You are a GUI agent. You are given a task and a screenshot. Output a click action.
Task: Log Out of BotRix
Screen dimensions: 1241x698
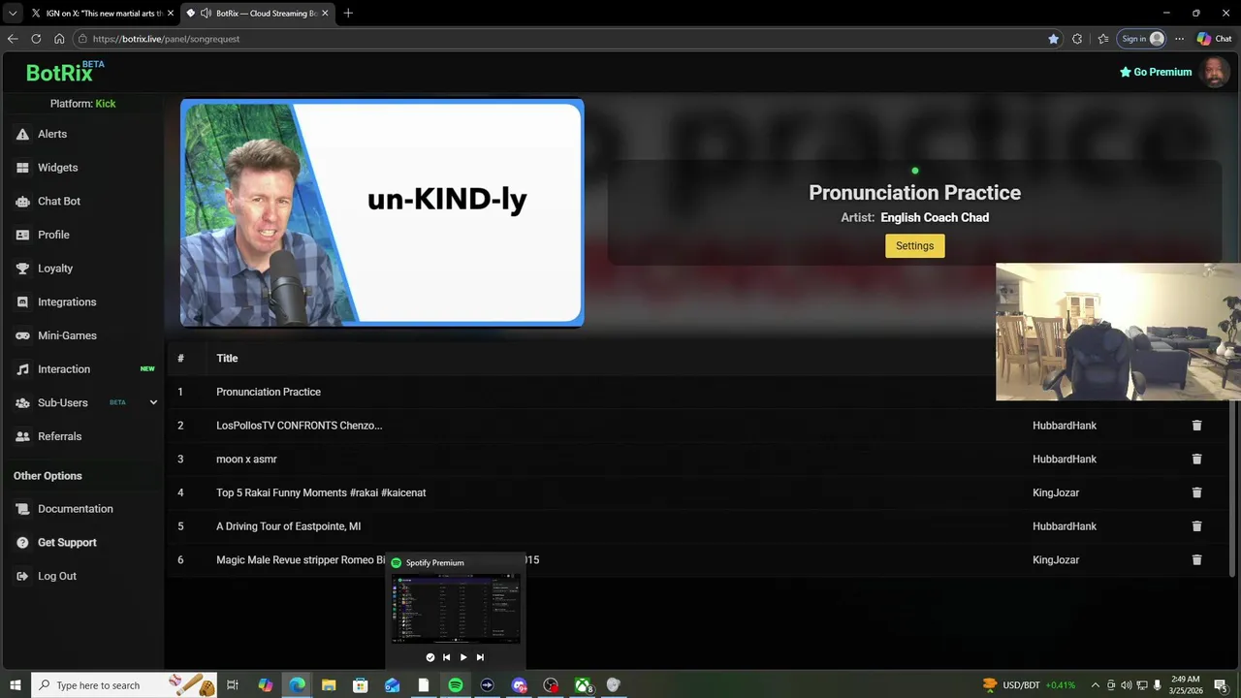click(x=56, y=576)
